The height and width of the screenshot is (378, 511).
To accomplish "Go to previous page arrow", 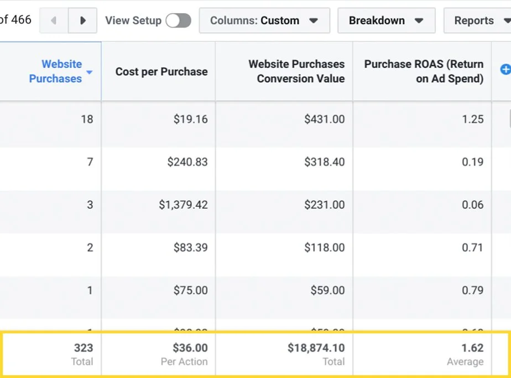I will (54, 21).
